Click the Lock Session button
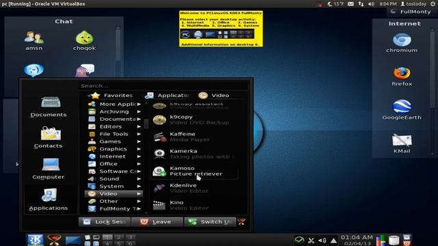 105,221
